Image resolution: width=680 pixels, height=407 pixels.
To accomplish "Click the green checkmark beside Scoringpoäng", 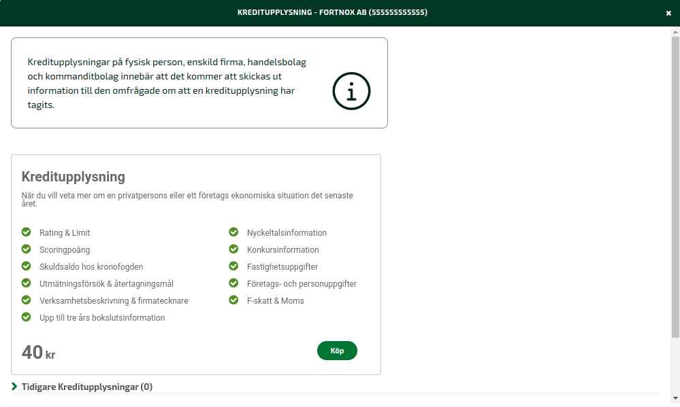I will coord(27,249).
